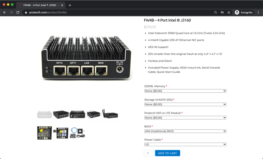Image resolution: width=263 pixels, height=159 pixels.
Task: Select the faded first front-view thumbnail
Action: coord(44,115)
